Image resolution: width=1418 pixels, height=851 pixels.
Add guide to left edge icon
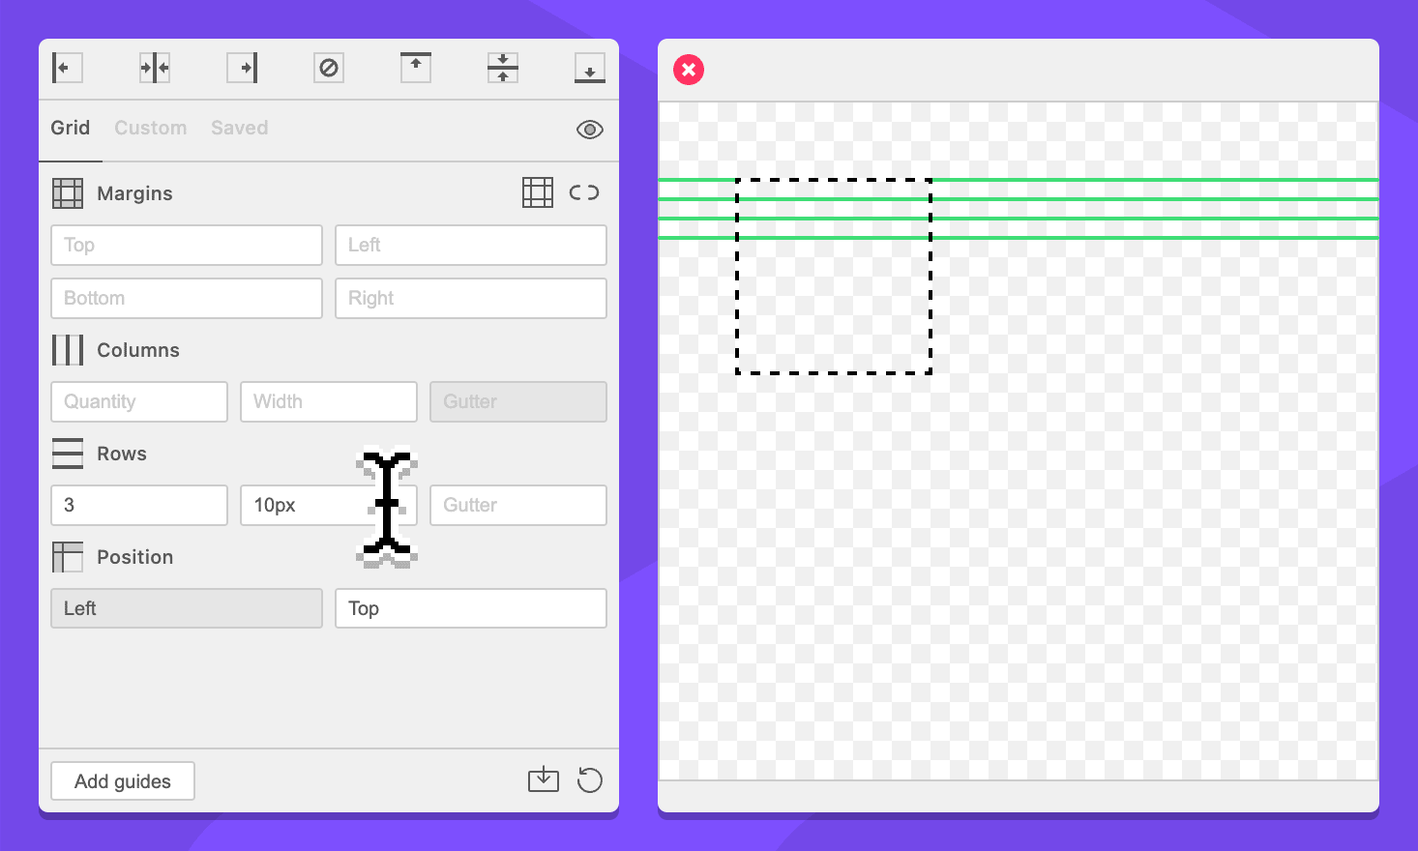[x=67, y=68]
